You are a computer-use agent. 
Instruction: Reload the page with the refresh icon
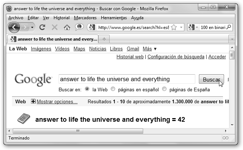click(42, 27)
